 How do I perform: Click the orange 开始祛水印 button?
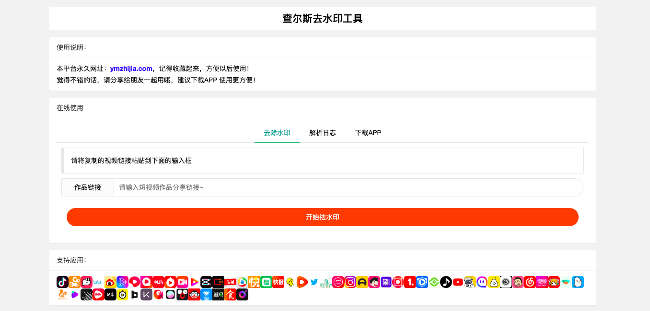(323, 217)
